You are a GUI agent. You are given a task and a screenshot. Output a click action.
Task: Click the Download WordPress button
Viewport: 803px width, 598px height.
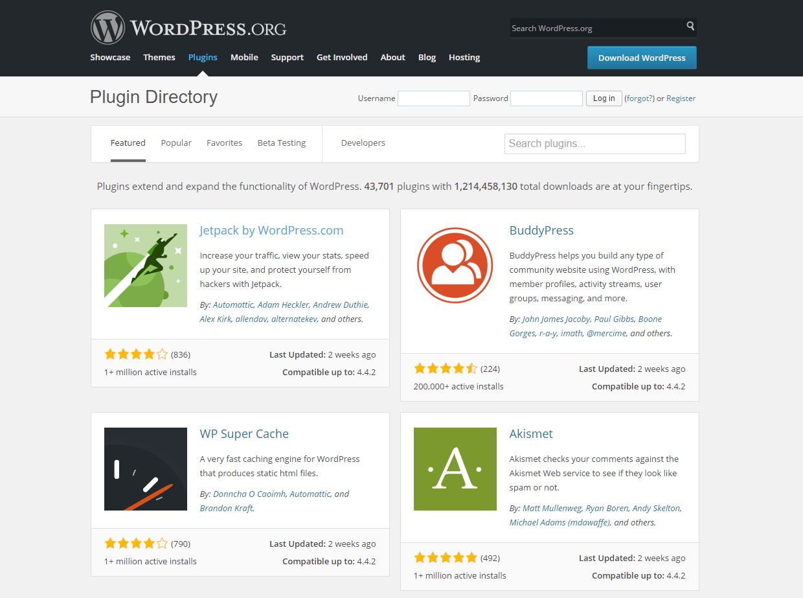point(642,58)
